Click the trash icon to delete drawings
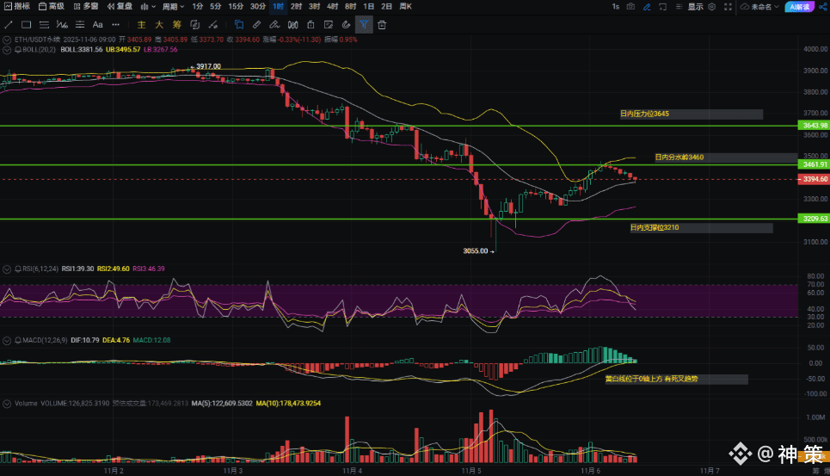 tap(382, 25)
